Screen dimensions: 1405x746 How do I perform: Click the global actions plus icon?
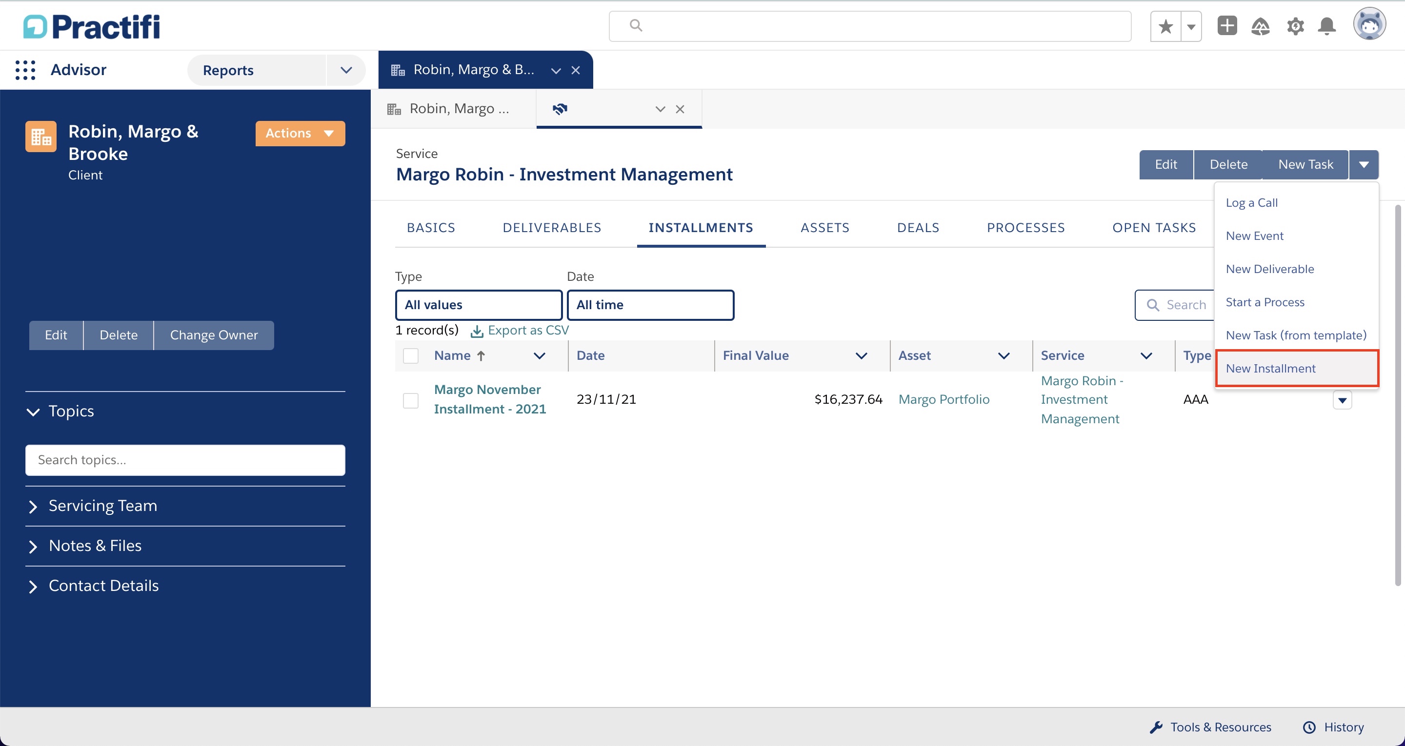(1227, 26)
